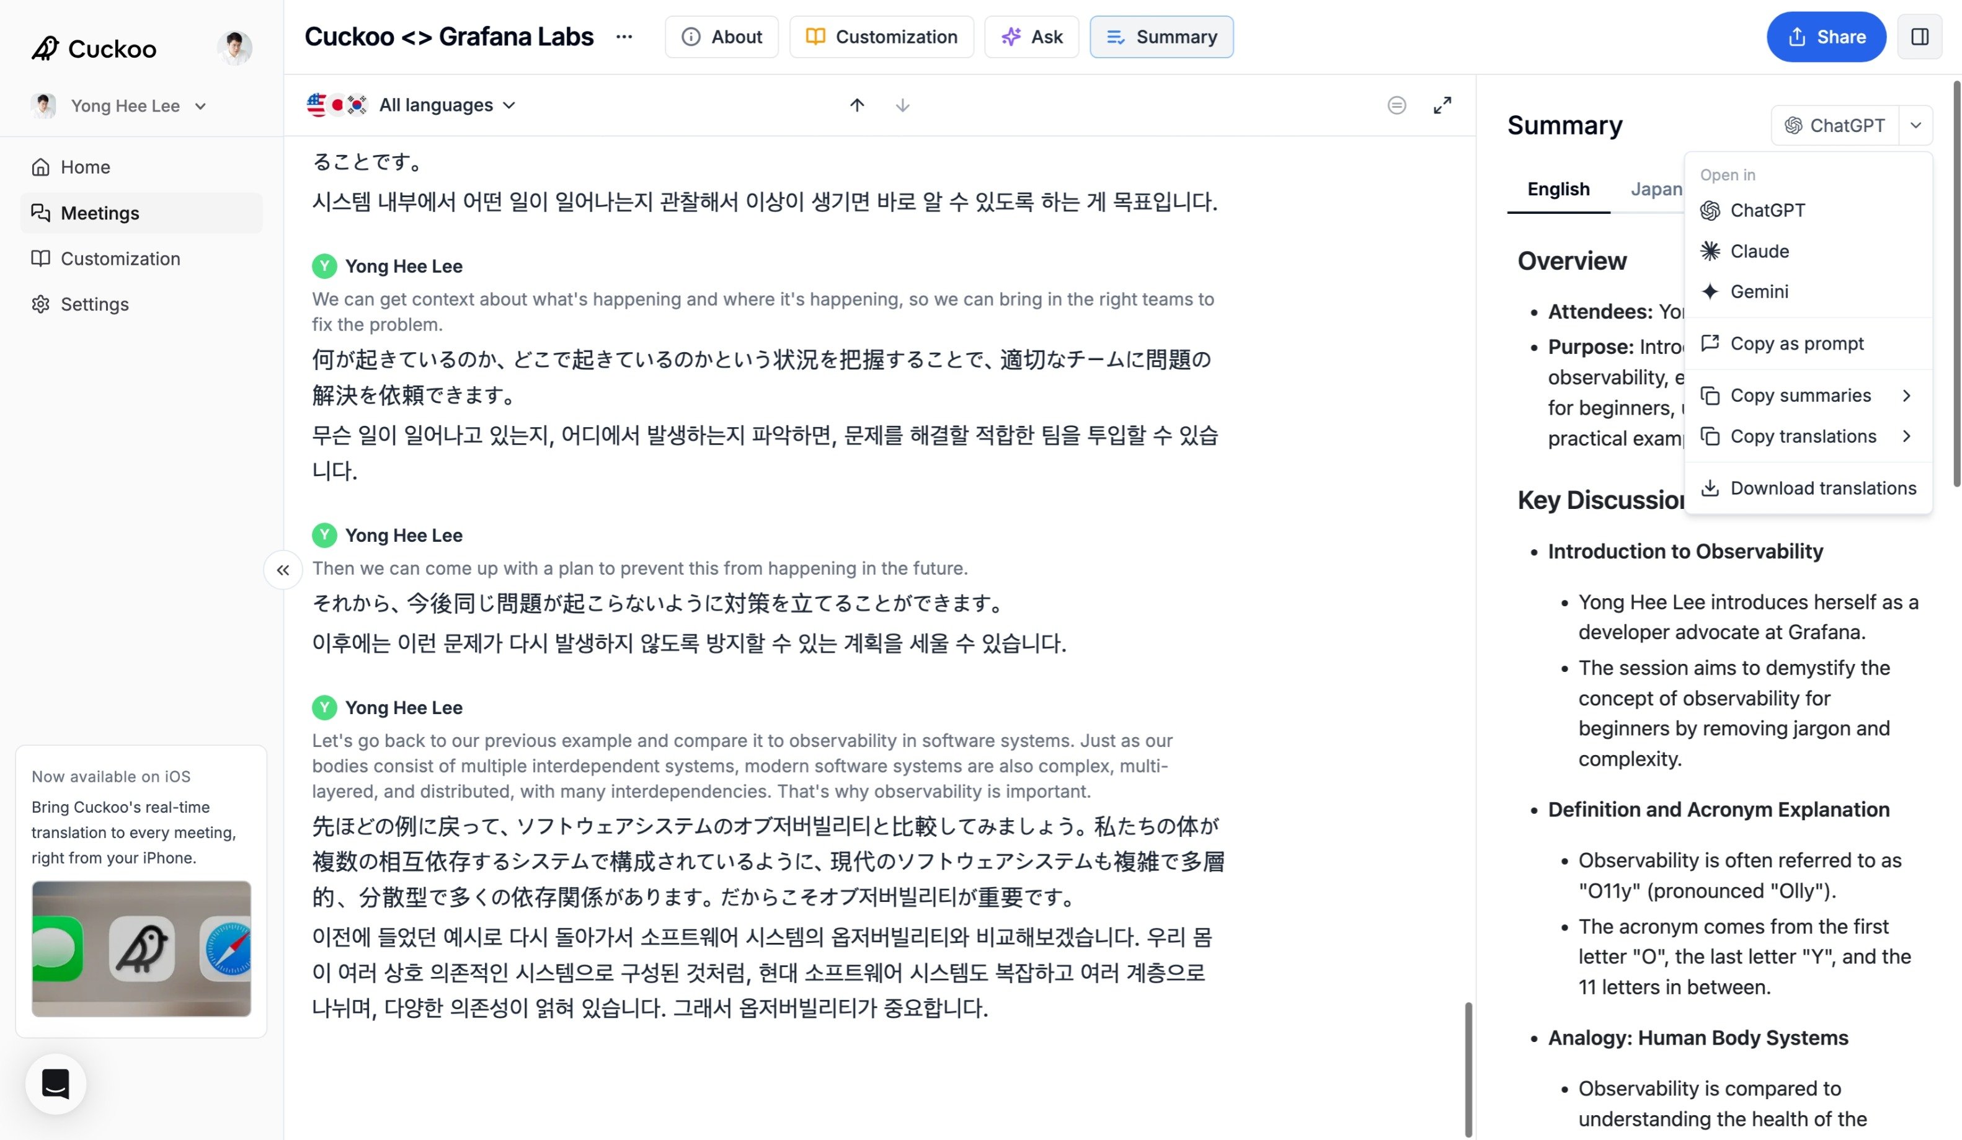Screen dimensions: 1962x1140
Task: Click the Share upload arrow icon
Action: [x=1796, y=37]
